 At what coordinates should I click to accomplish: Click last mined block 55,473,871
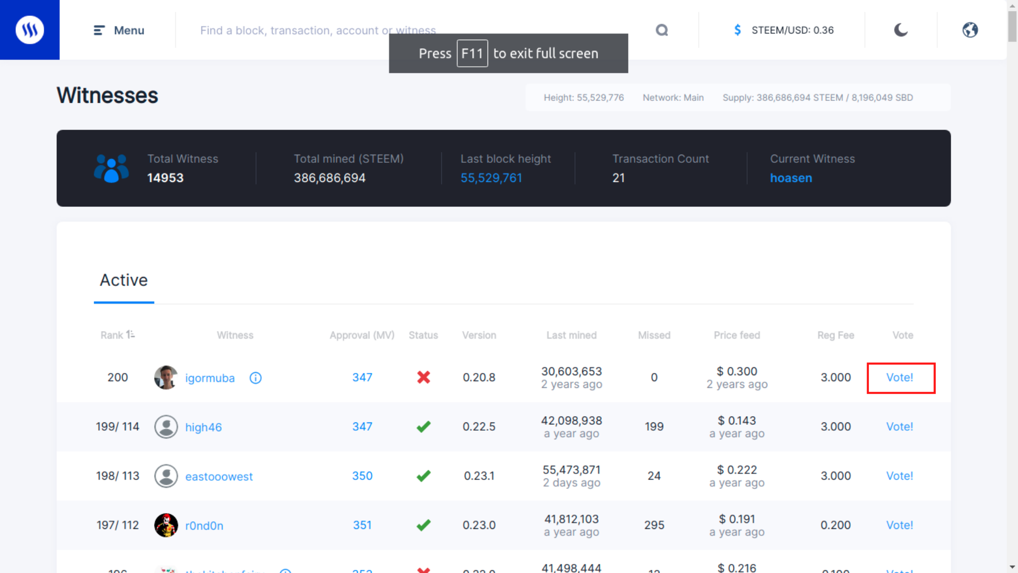coord(571,469)
